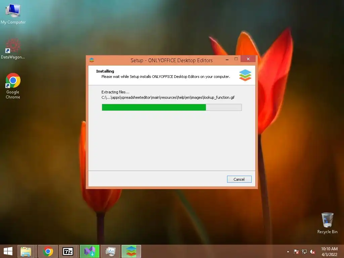Open the Action Center flag icon

pos(296,252)
